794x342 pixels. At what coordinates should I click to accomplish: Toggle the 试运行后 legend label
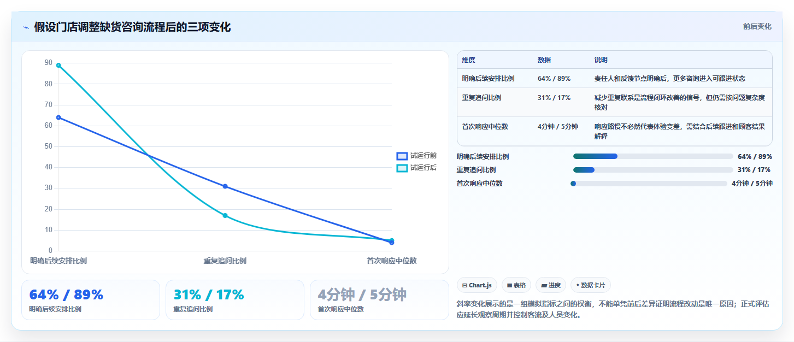click(x=424, y=168)
